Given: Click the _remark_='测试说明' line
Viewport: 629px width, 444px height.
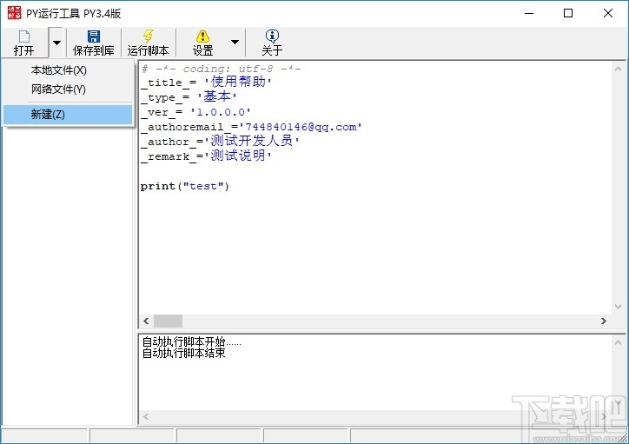Looking at the screenshot, I should coord(206,156).
